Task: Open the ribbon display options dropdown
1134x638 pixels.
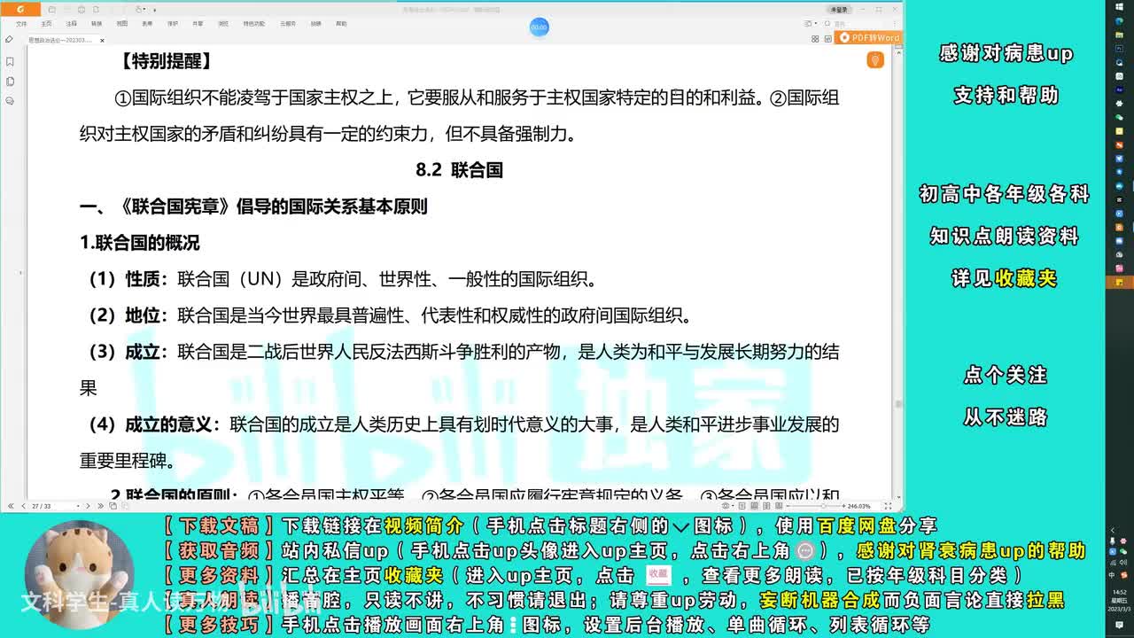Action: point(811,24)
